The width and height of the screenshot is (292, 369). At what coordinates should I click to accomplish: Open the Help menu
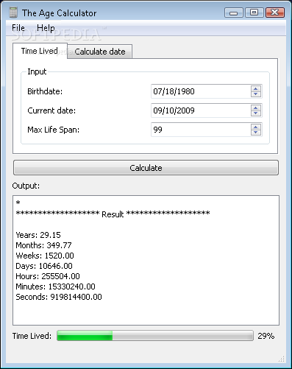[46, 28]
